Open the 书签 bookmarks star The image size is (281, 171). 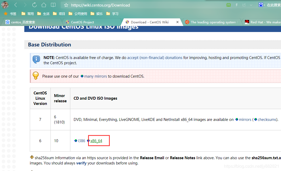(x=10, y=14)
